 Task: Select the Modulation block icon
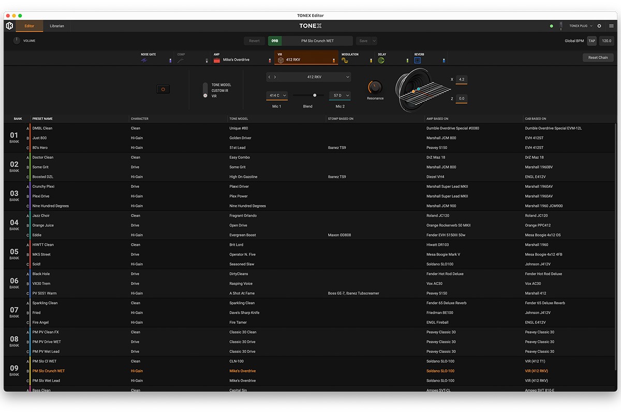tap(345, 61)
